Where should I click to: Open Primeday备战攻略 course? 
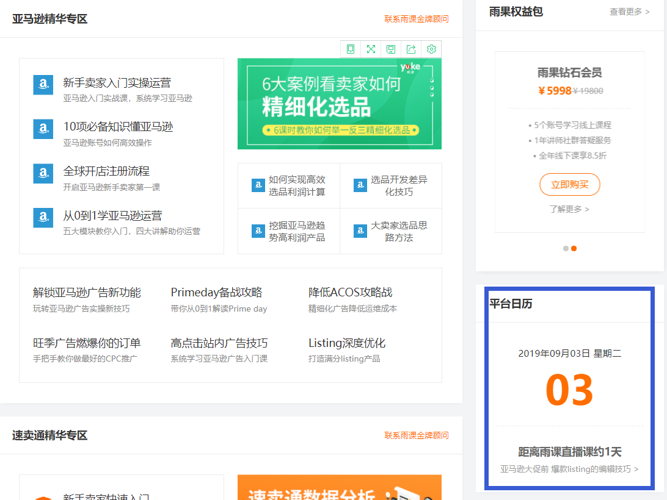pos(216,293)
